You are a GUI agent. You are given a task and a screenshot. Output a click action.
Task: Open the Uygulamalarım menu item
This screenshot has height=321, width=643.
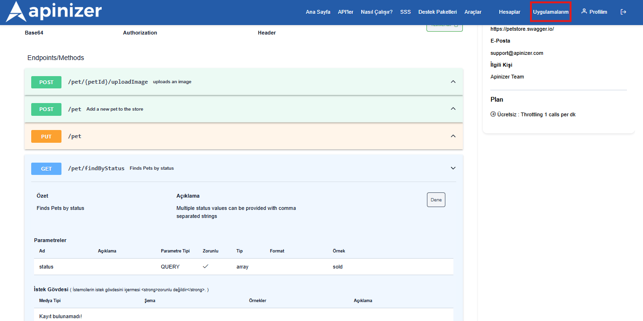coord(551,12)
